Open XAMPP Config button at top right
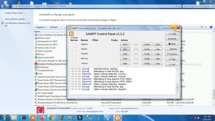 [x=172, y=34]
